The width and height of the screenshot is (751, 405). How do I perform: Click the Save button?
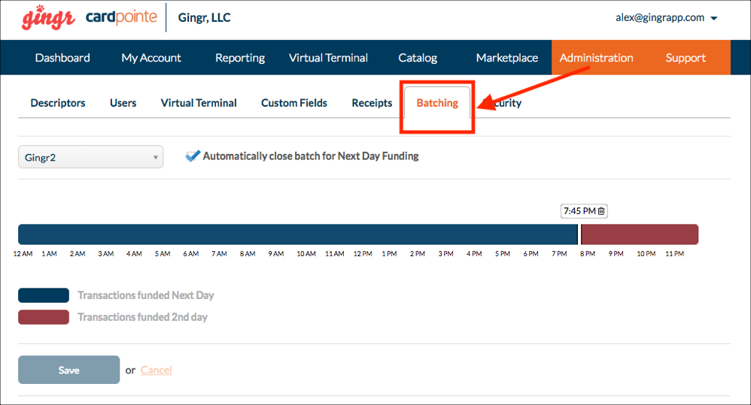[69, 370]
